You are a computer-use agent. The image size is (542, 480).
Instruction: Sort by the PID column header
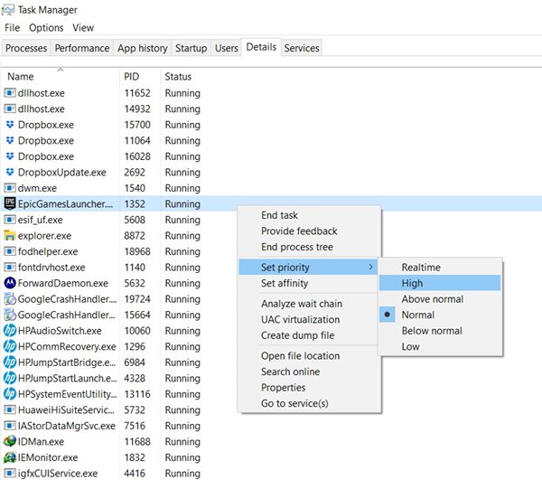tap(140, 77)
